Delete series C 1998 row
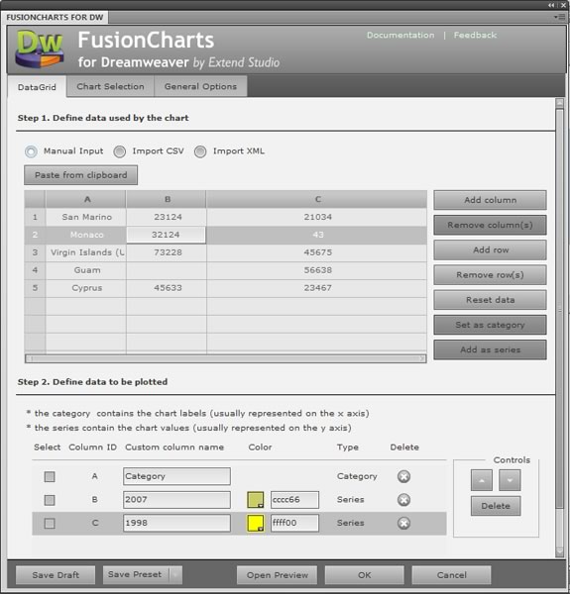The height and width of the screenshot is (594, 570). coord(403,523)
